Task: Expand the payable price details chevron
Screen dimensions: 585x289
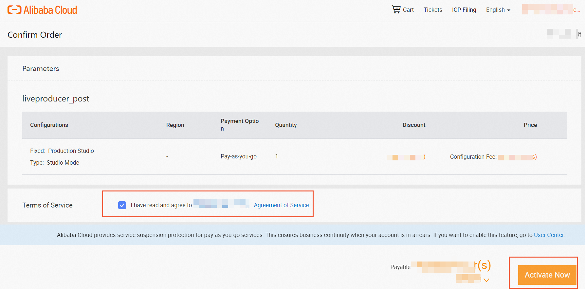Action: click(486, 280)
